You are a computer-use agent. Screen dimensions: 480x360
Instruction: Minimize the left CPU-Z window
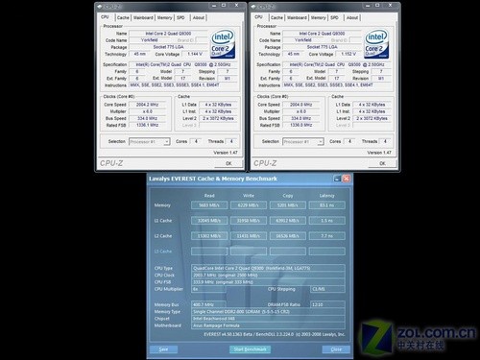pos(214,6)
